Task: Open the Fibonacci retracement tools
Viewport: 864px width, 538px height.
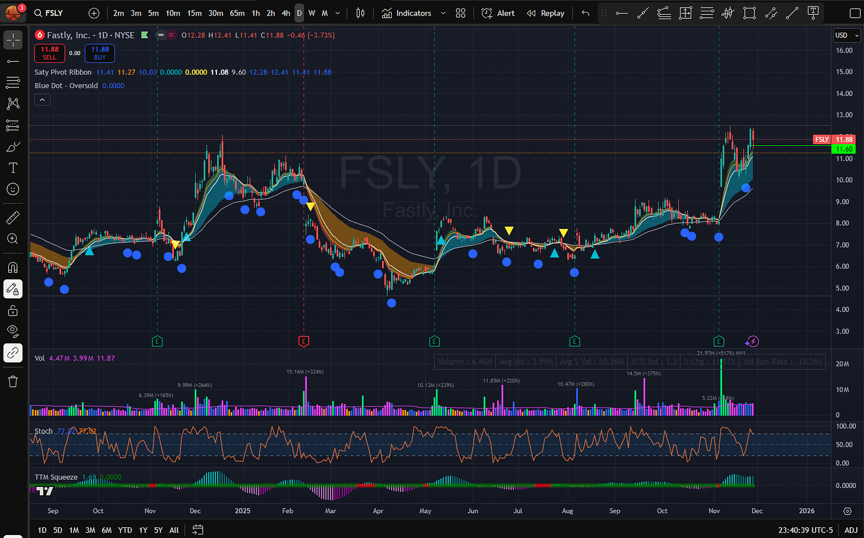Action: pyautogui.click(x=13, y=82)
